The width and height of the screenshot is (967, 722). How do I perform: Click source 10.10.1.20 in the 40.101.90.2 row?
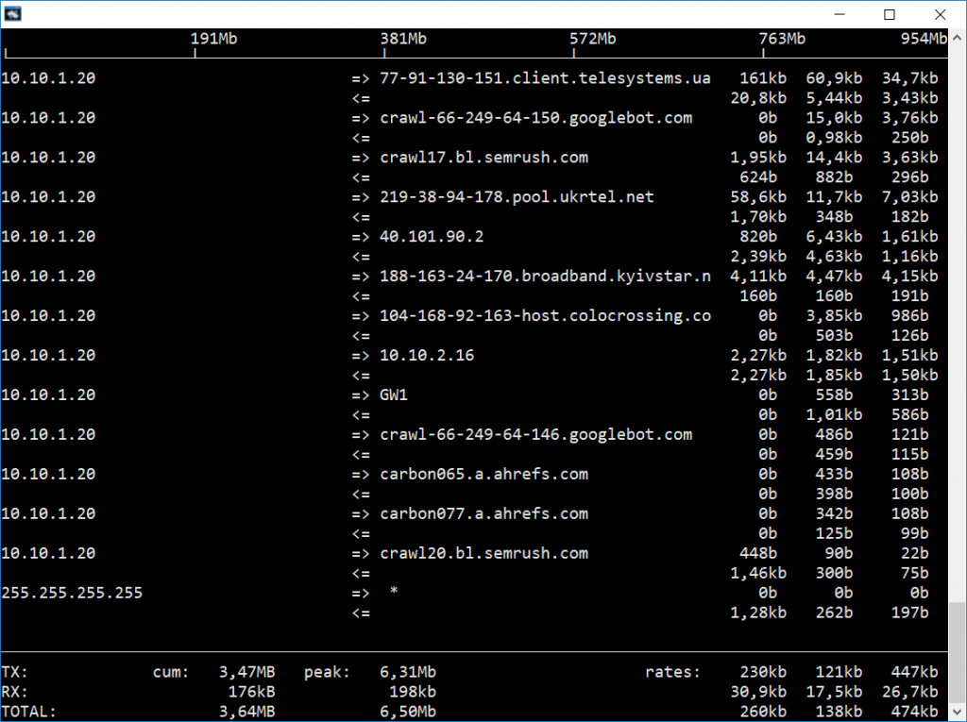coord(48,237)
